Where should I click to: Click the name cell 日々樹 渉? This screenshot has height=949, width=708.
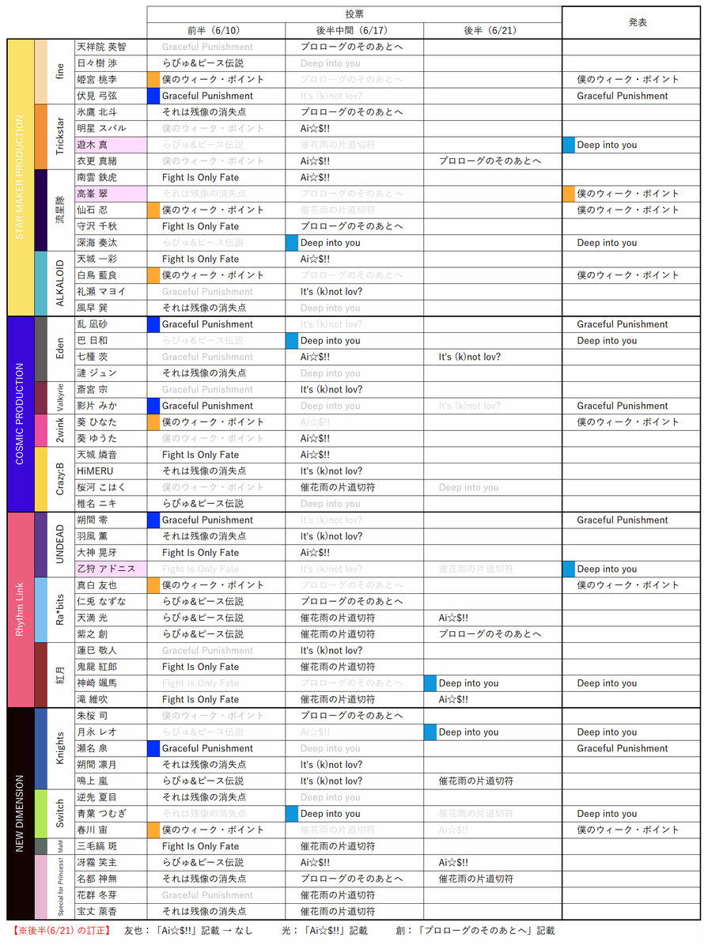coord(111,63)
